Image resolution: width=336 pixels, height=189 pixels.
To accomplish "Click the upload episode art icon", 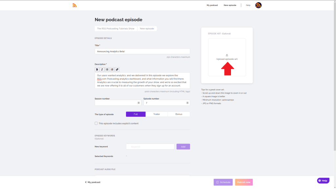I will 227,55.
